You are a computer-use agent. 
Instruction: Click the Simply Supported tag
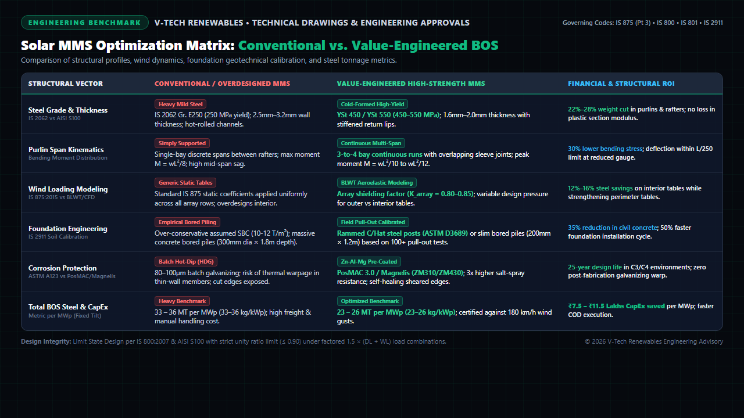[x=183, y=143]
